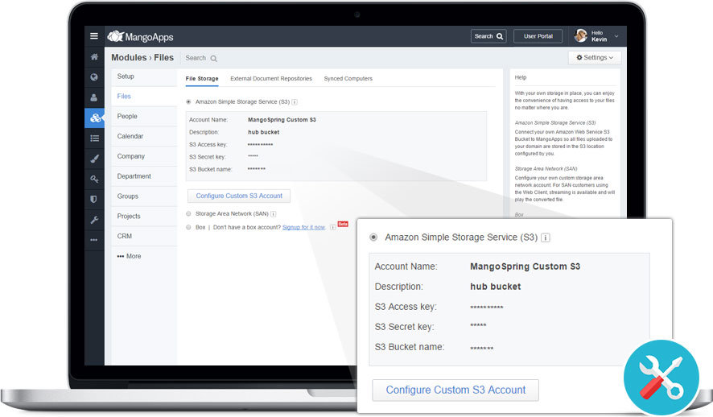This screenshot has width=713, height=417.
Task: Open the bulleted list icon in sidebar
Action: (x=94, y=138)
